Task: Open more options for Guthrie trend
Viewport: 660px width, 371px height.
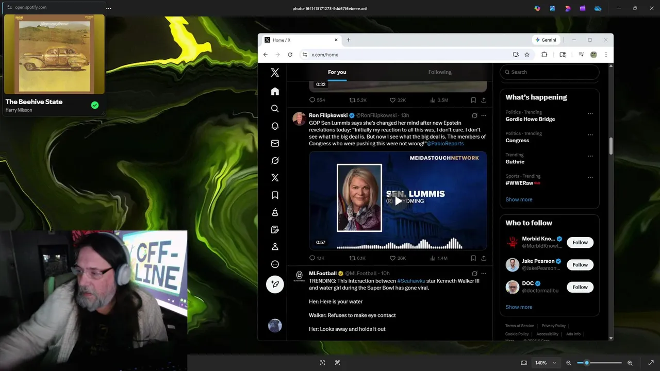Action: pos(590,156)
